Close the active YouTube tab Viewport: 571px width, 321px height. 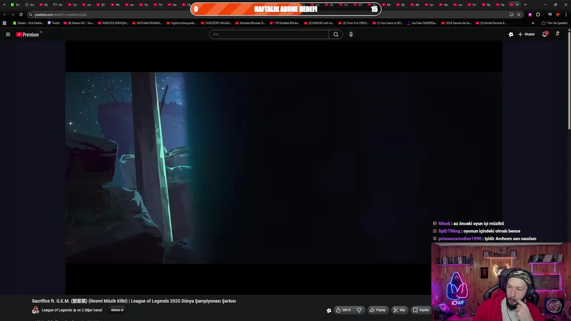[517, 4]
